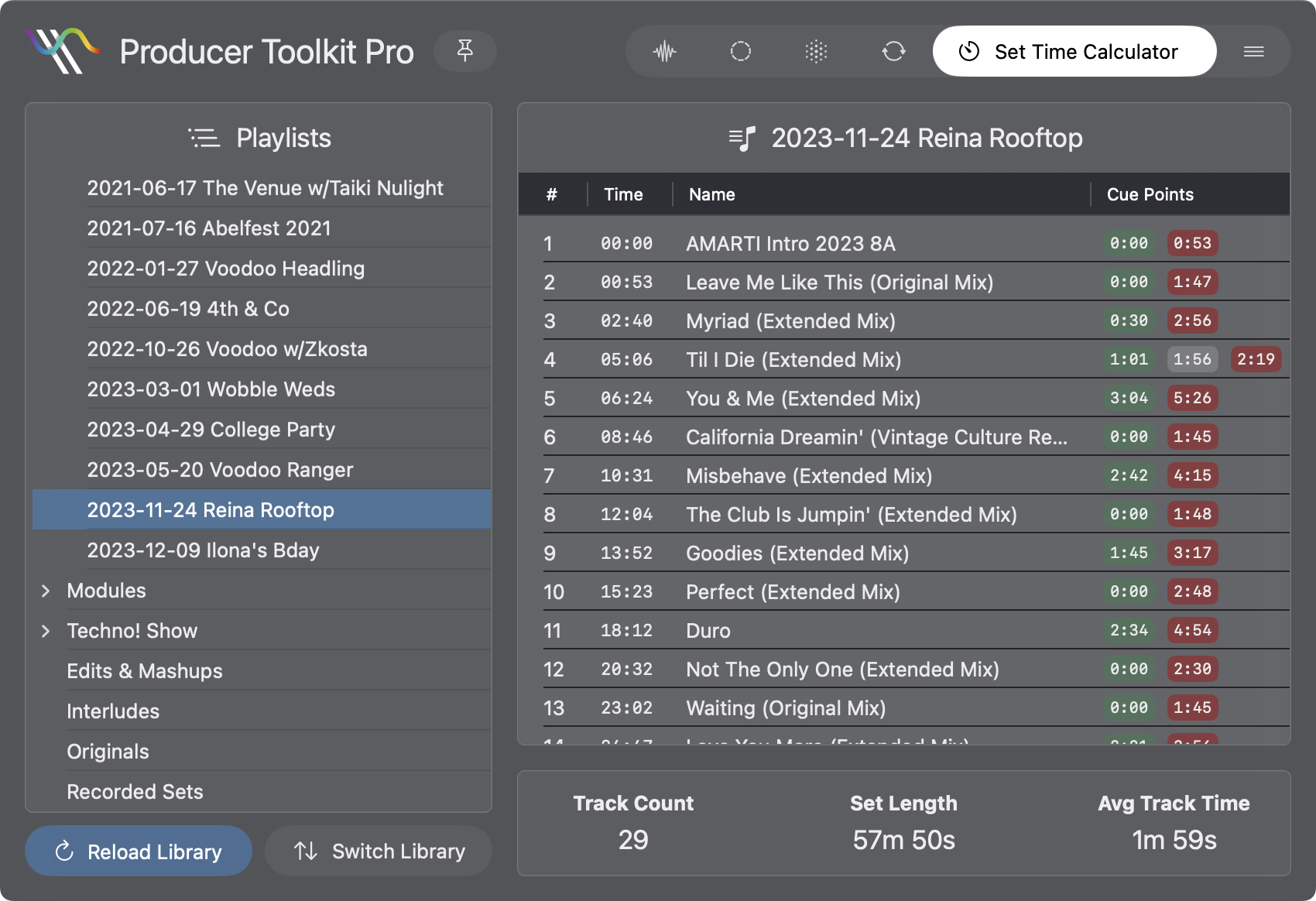Select the Set Time Calculator tab
This screenshot has width=1316, height=901.
[1074, 52]
